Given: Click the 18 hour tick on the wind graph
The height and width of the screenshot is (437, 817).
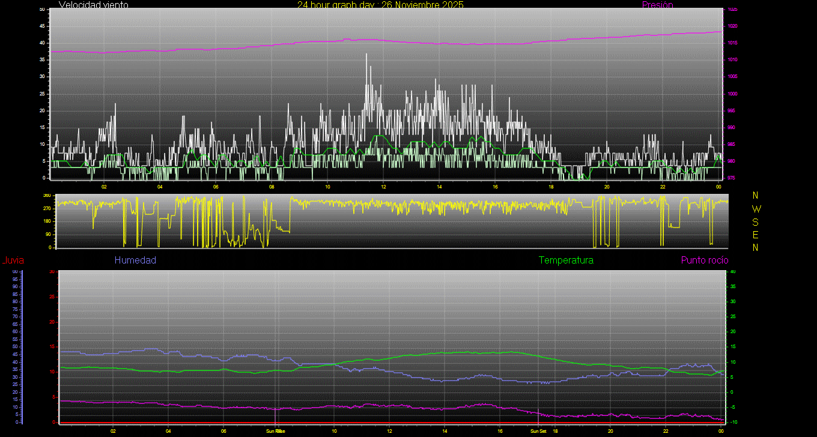Looking at the screenshot, I should (x=551, y=187).
